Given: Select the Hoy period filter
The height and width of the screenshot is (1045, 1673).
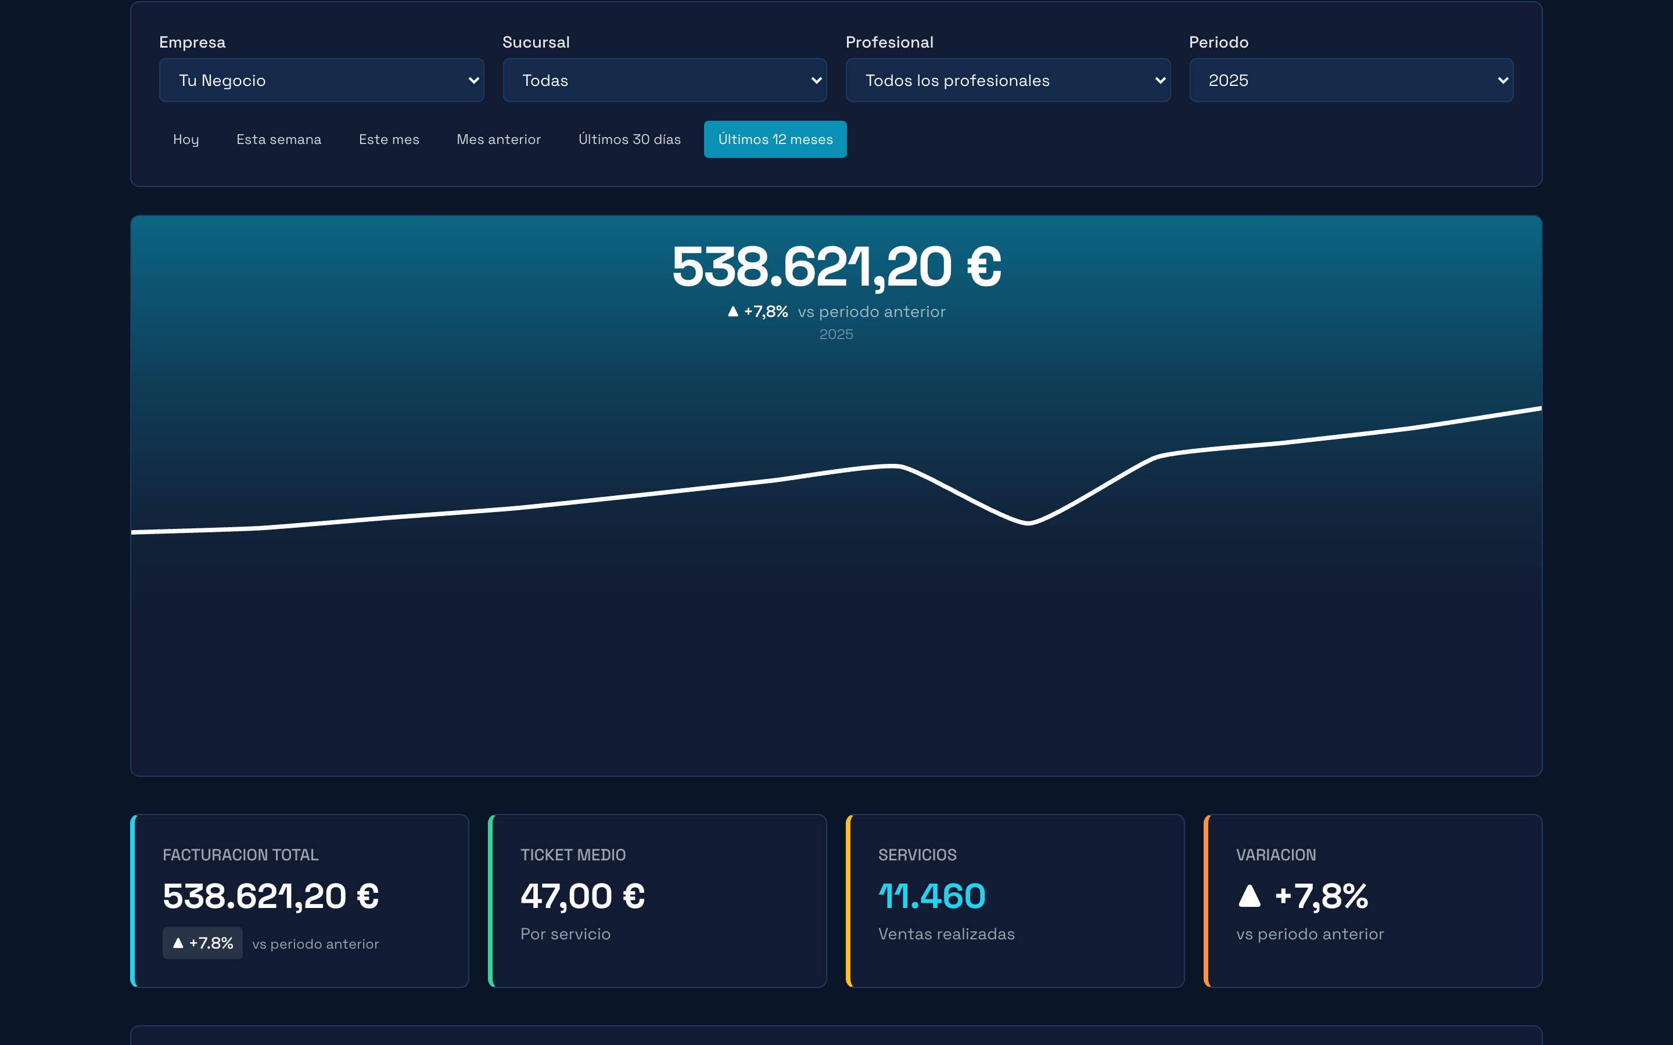Looking at the screenshot, I should pos(185,139).
